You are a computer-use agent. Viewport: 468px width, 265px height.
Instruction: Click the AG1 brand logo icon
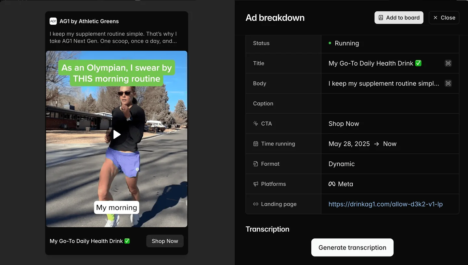(53, 21)
